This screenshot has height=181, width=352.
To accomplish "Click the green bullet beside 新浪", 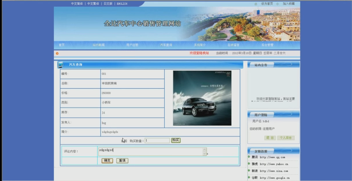I will point(249,170).
